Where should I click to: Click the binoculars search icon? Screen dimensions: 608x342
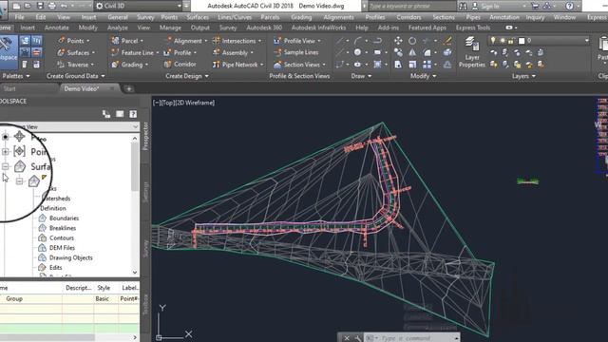[463, 7]
